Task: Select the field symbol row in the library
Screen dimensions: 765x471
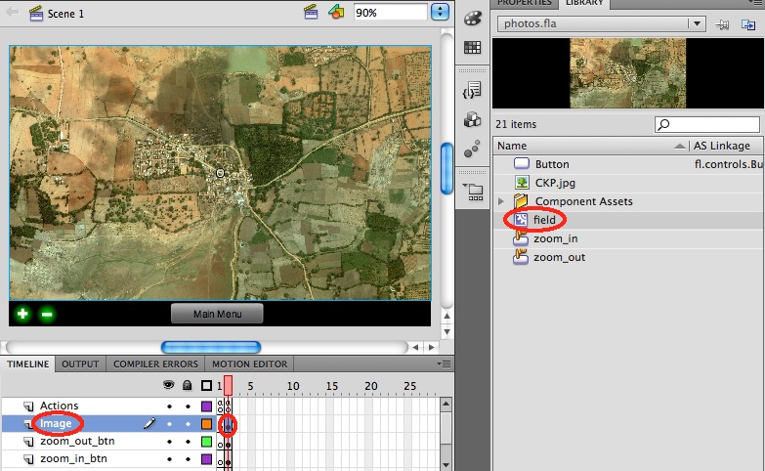Action: tap(628, 220)
